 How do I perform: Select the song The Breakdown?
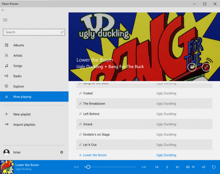pos(144,103)
